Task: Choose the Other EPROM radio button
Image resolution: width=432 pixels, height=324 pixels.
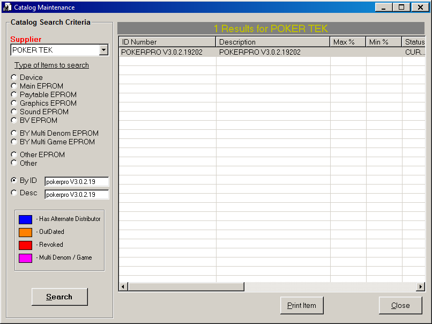Action: 14,154
